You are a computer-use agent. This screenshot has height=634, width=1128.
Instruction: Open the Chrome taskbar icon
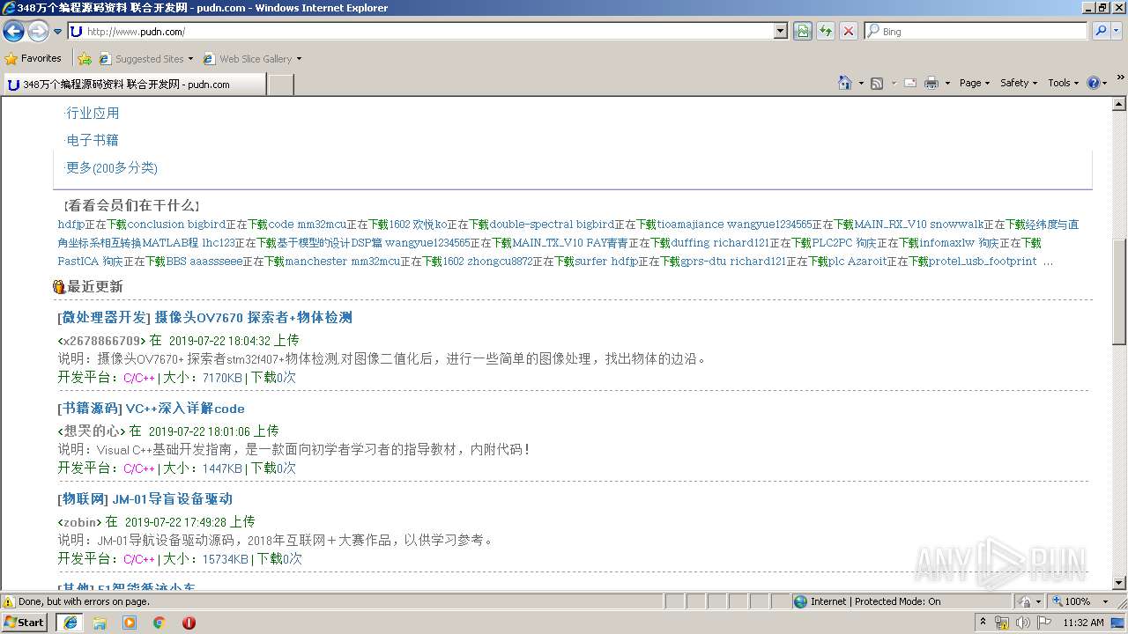click(x=160, y=623)
